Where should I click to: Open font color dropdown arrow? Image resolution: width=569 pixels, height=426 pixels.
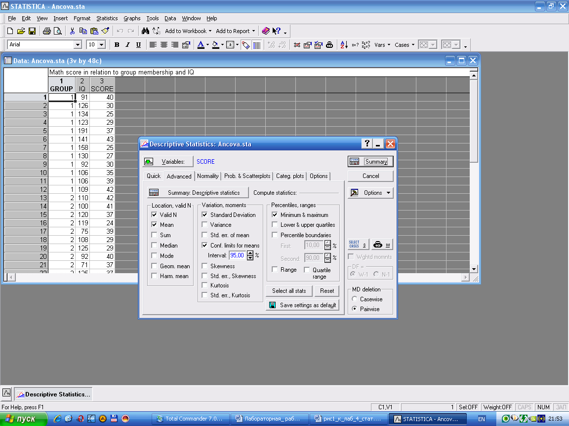click(x=207, y=45)
